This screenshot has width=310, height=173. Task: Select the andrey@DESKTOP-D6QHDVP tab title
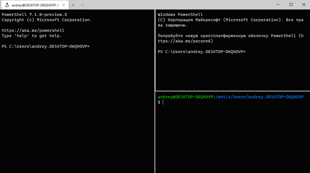35,5
